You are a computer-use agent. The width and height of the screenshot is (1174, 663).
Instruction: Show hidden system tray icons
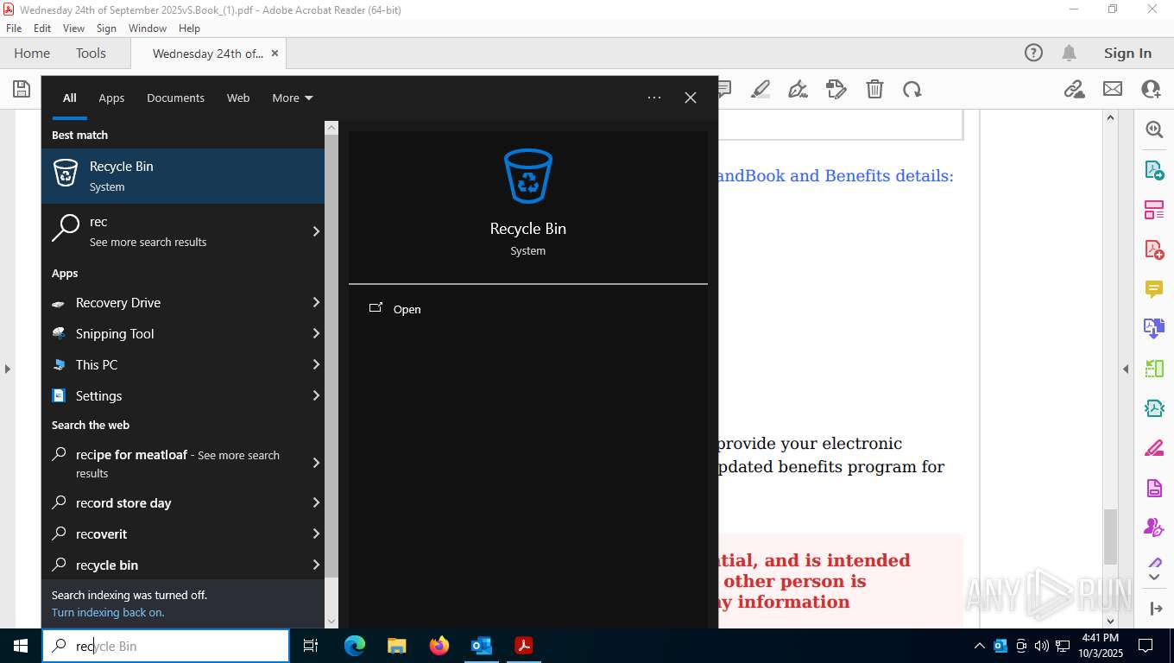pos(979,646)
